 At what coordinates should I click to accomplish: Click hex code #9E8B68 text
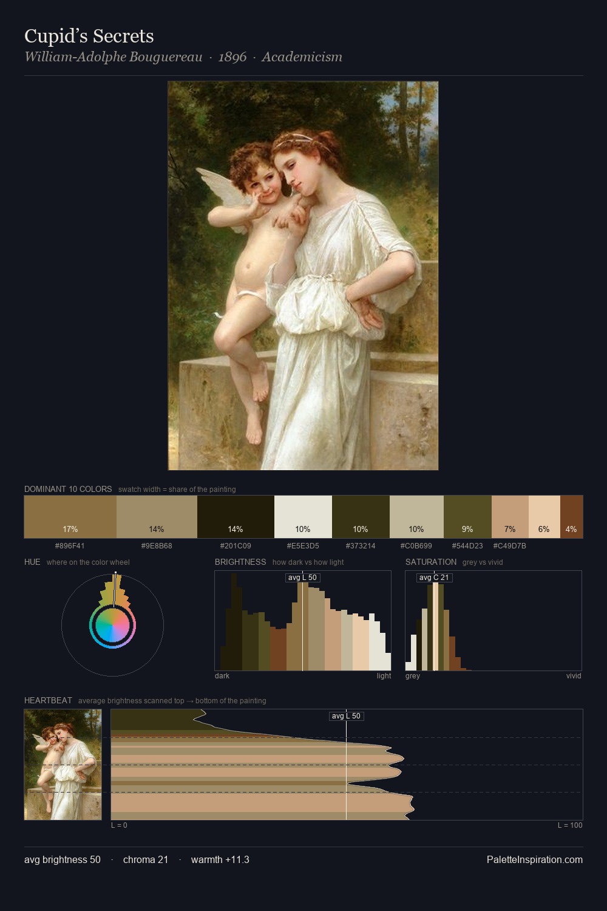click(x=157, y=546)
